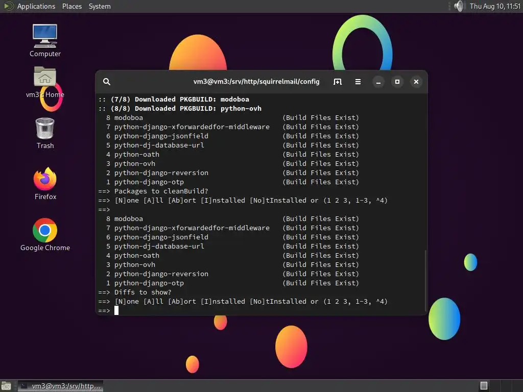Click the terminal window scrollbar
Viewport: 523px width, 392px height.
(425, 280)
